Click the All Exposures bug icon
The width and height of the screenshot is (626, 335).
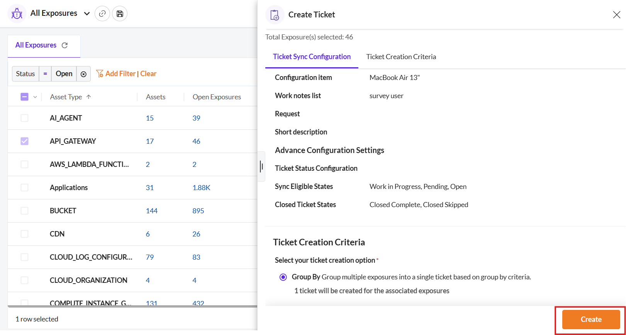tap(17, 14)
